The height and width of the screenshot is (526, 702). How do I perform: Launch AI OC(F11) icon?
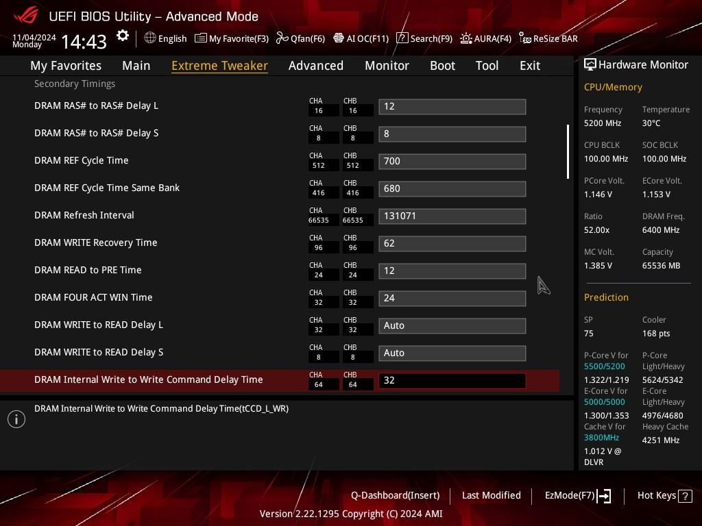(x=339, y=38)
